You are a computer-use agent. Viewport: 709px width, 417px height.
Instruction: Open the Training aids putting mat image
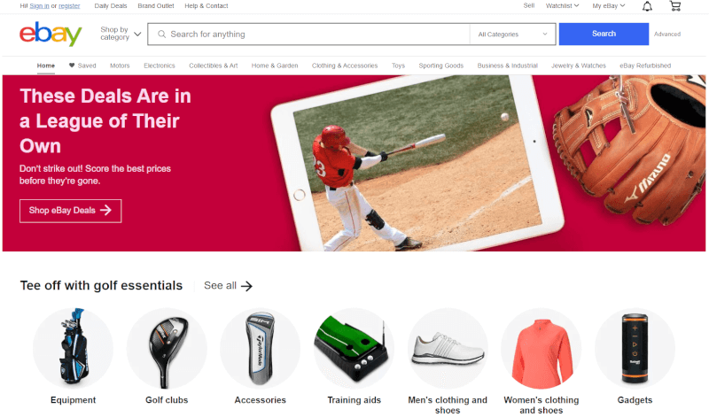coord(354,348)
